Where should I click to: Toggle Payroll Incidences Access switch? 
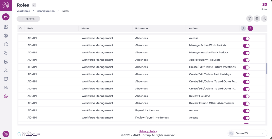pyautogui.click(x=246, y=111)
